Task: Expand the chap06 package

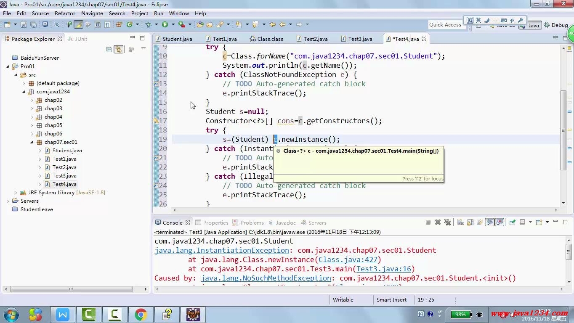Action: point(32,134)
